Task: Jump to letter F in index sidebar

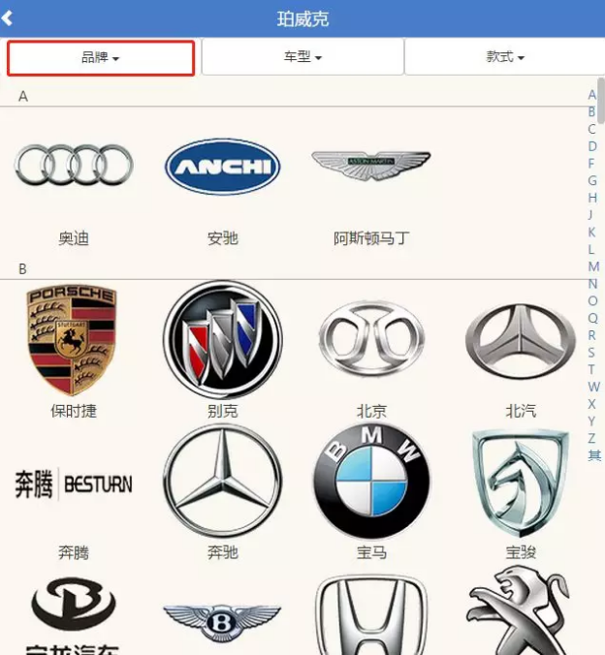Action: [591, 164]
